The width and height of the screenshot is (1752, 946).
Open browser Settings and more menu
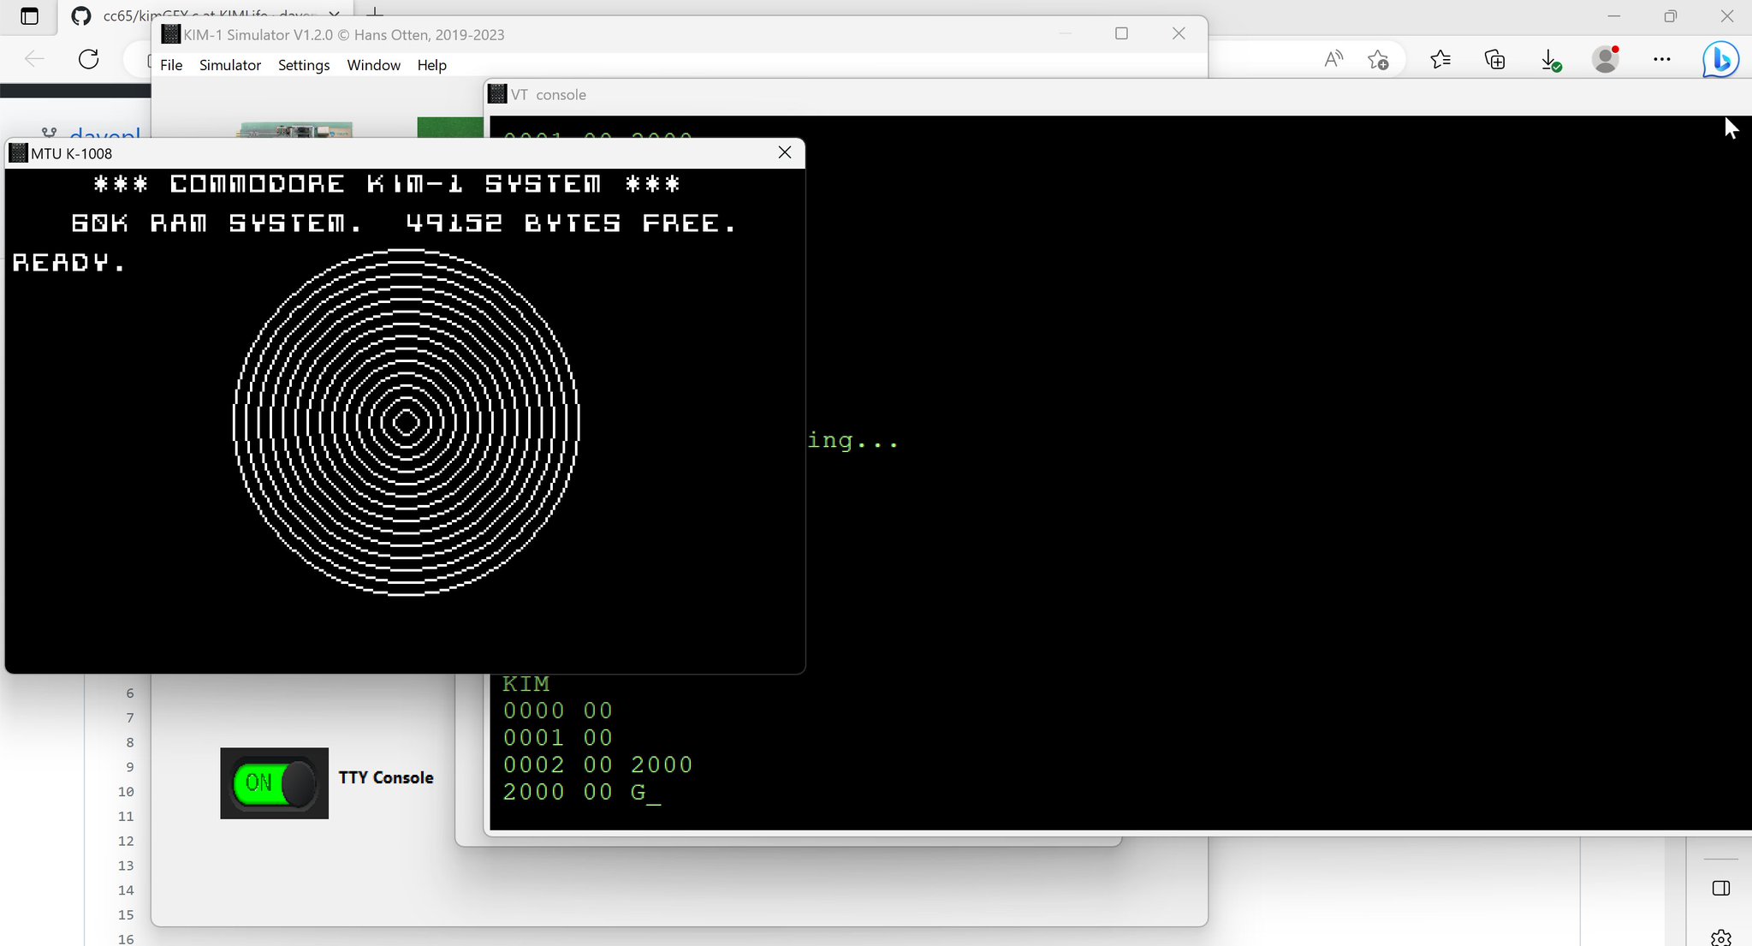point(1662,59)
